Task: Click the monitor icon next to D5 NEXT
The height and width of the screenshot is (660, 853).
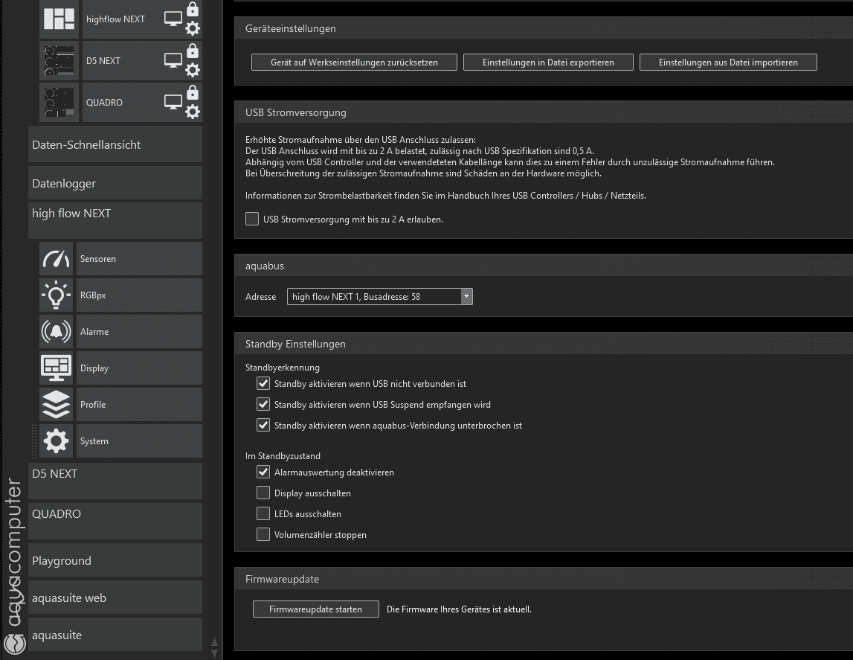Action: tap(173, 60)
